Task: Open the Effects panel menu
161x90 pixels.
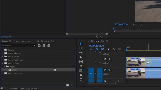Action: click(10, 41)
